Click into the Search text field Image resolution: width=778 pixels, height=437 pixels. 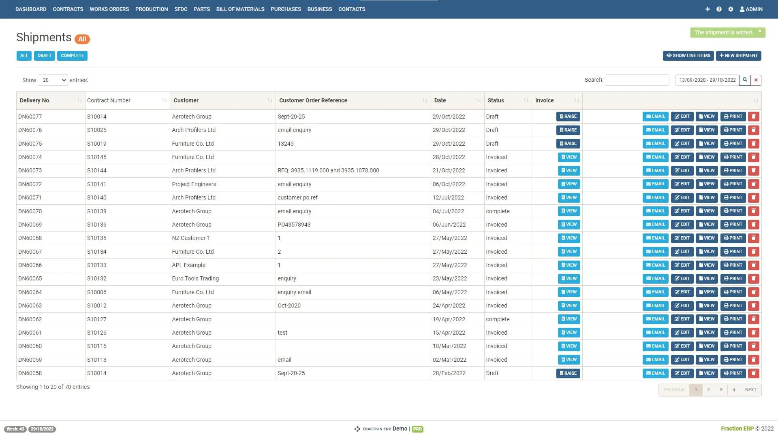click(637, 80)
